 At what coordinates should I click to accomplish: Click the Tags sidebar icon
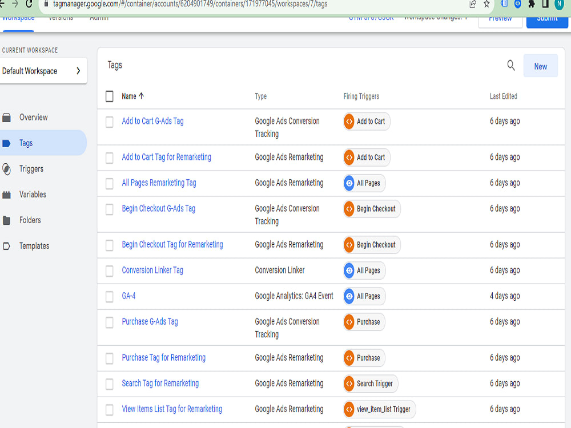coord(6,143)
